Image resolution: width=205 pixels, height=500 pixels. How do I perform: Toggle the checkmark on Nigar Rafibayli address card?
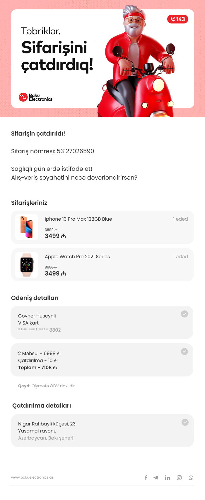coord(185,422)
